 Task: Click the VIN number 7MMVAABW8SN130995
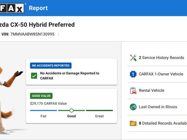coord(32,34)
